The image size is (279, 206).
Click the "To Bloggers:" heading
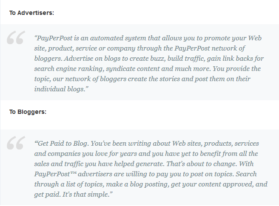coord(28,112)
